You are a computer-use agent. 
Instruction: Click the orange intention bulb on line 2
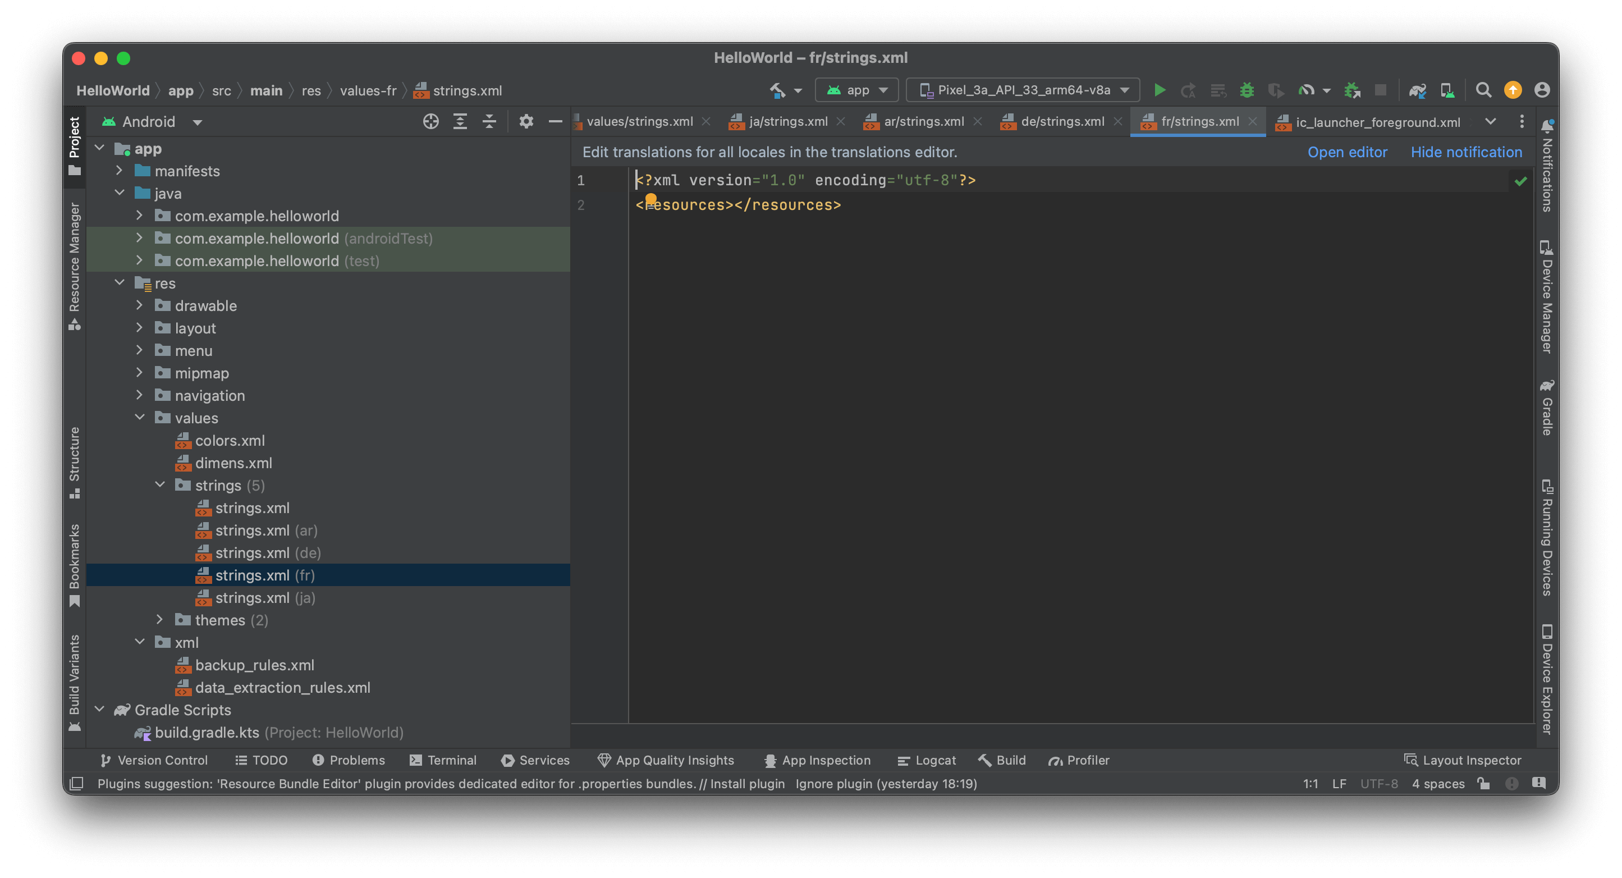(651, 199)
